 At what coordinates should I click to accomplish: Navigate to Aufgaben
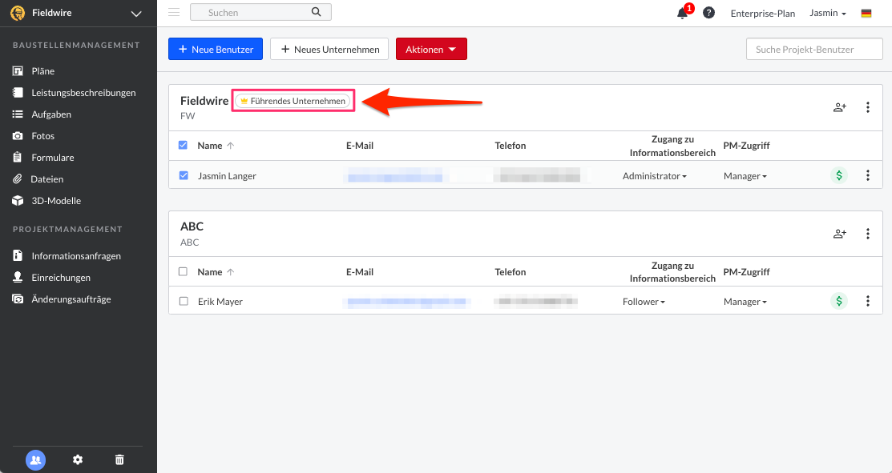[51, 114]
